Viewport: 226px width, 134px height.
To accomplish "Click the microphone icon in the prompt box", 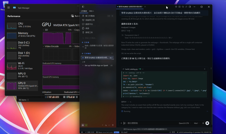I will click(203, 123).
